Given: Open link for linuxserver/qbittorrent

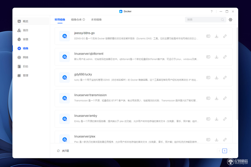Looking at the screenshot, I should (225, 57).
